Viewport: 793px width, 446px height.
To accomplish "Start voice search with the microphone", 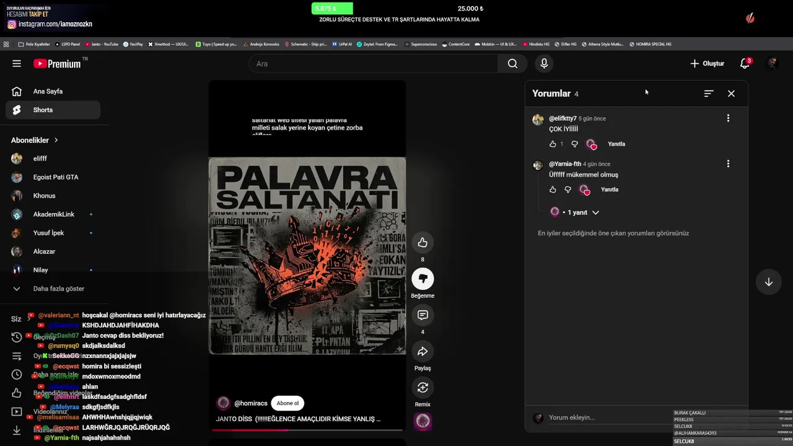I will pos(544,64).
